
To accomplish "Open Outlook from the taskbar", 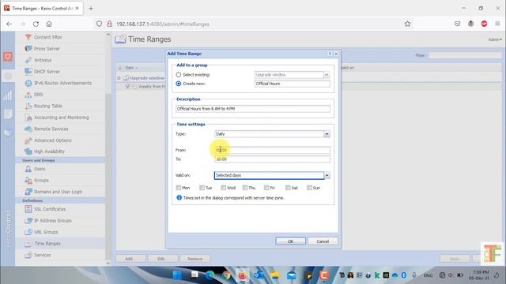I will click(259, 275).
